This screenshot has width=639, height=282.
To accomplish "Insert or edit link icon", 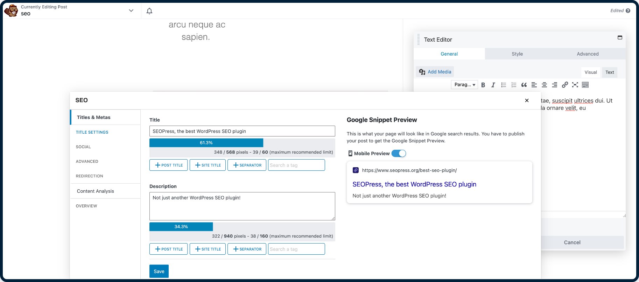I will (565, 85).
